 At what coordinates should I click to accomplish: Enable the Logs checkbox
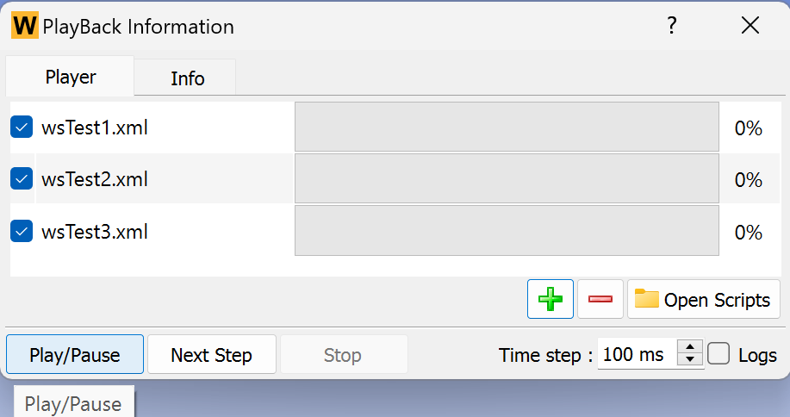[x=719, y=354]
